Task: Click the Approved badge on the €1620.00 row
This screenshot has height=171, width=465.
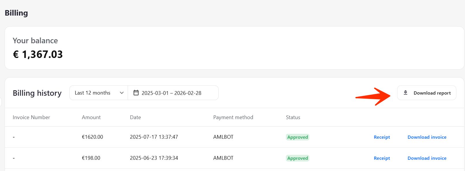Action: point(297,137)
